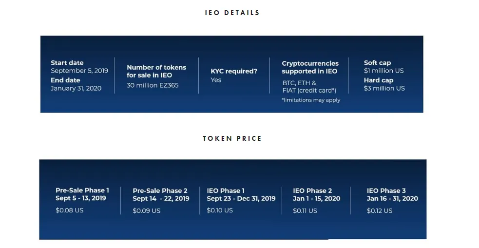Click the IEO Phase 3 $0.12 US price
The height and width of the screenshot is (248, 479).
pyautogui.click(x=380, y=211)
